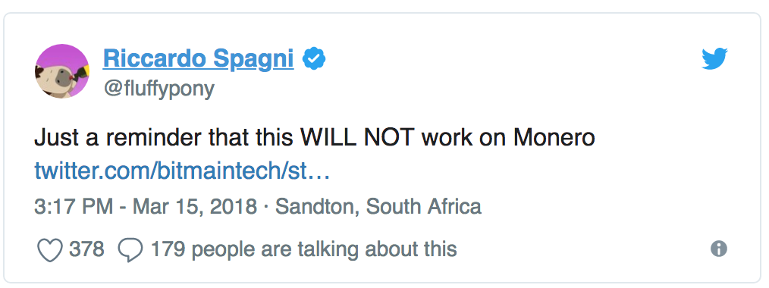This screenshot has height=288, width=769.
Task: Open the tweet info circle icon
Action: (718, 249)
